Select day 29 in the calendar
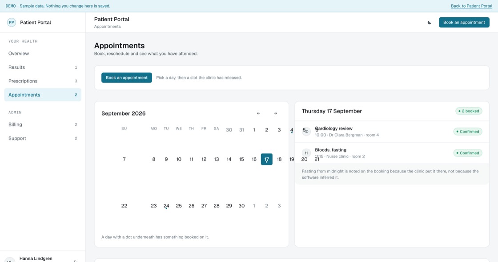Image resolution: width=498 pixels, height=262 pixels. (x=229, y=206)
